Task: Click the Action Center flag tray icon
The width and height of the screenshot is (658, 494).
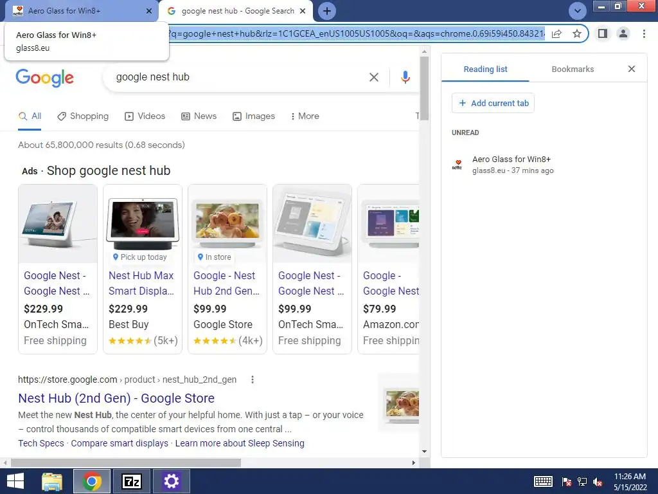Action: [x=567, y=481]
